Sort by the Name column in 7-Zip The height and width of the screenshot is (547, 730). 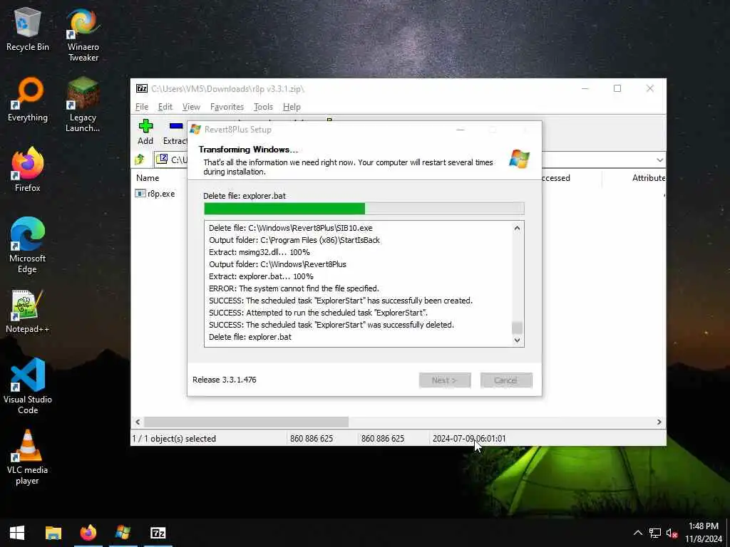[x=148, y=177]
